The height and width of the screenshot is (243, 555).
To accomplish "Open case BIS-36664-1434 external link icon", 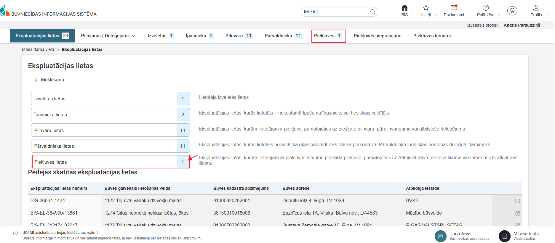I will tap(517, 201).
